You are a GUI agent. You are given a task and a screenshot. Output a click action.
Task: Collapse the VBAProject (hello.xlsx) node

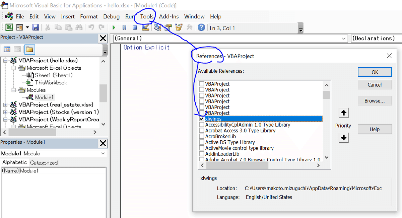5,61
